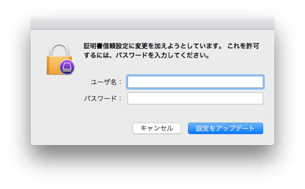Screen dimensions: 305x189
Task: Click the purple Apple Configurator badge
Action: [x=67, y=67]
